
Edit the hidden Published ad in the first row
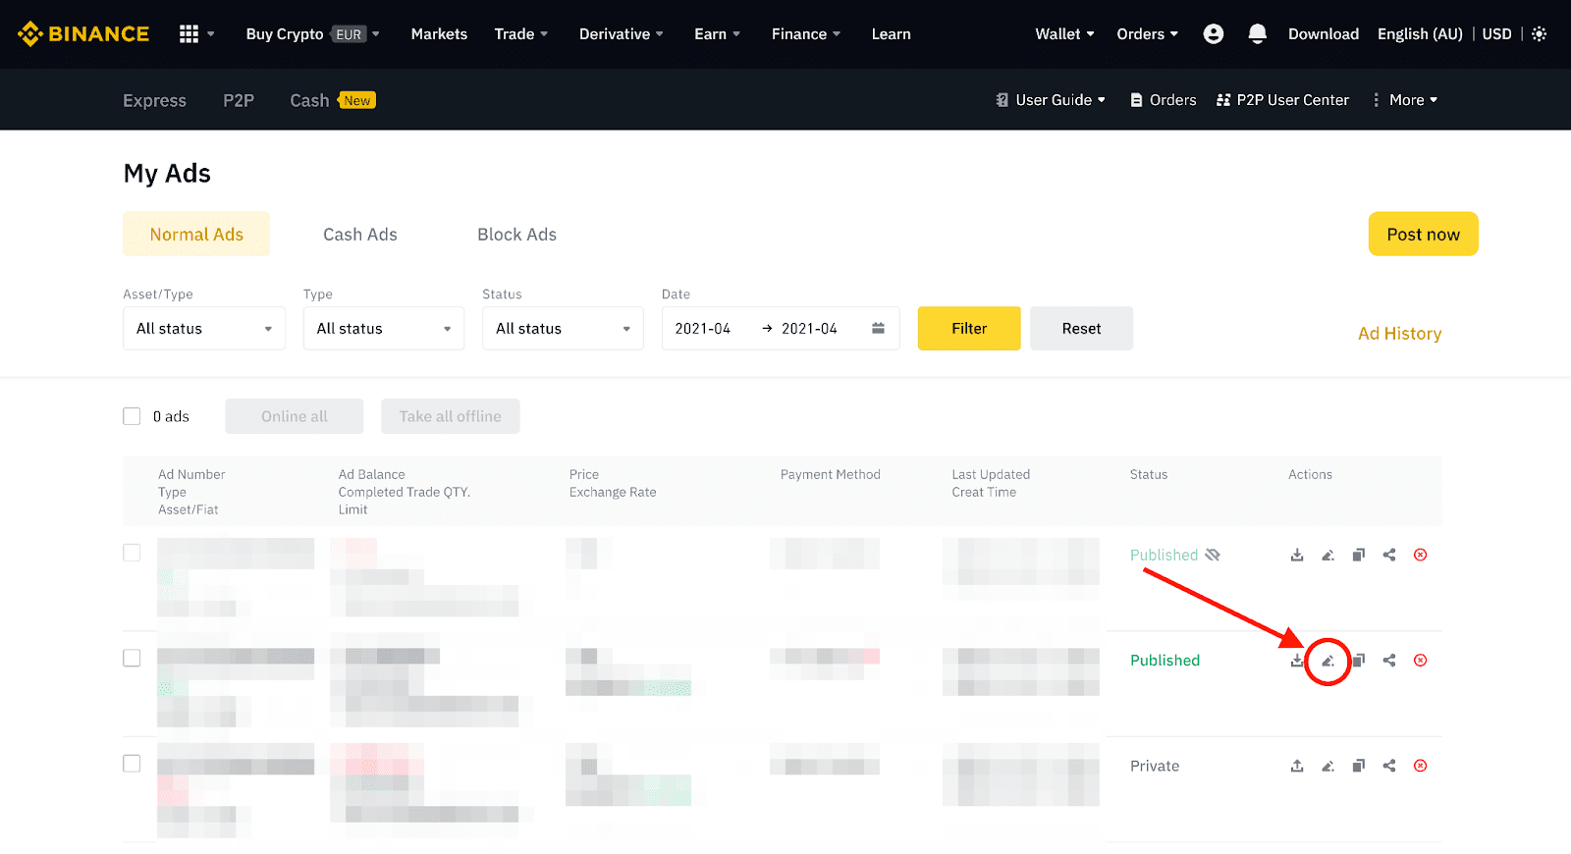click(1327, 555)
